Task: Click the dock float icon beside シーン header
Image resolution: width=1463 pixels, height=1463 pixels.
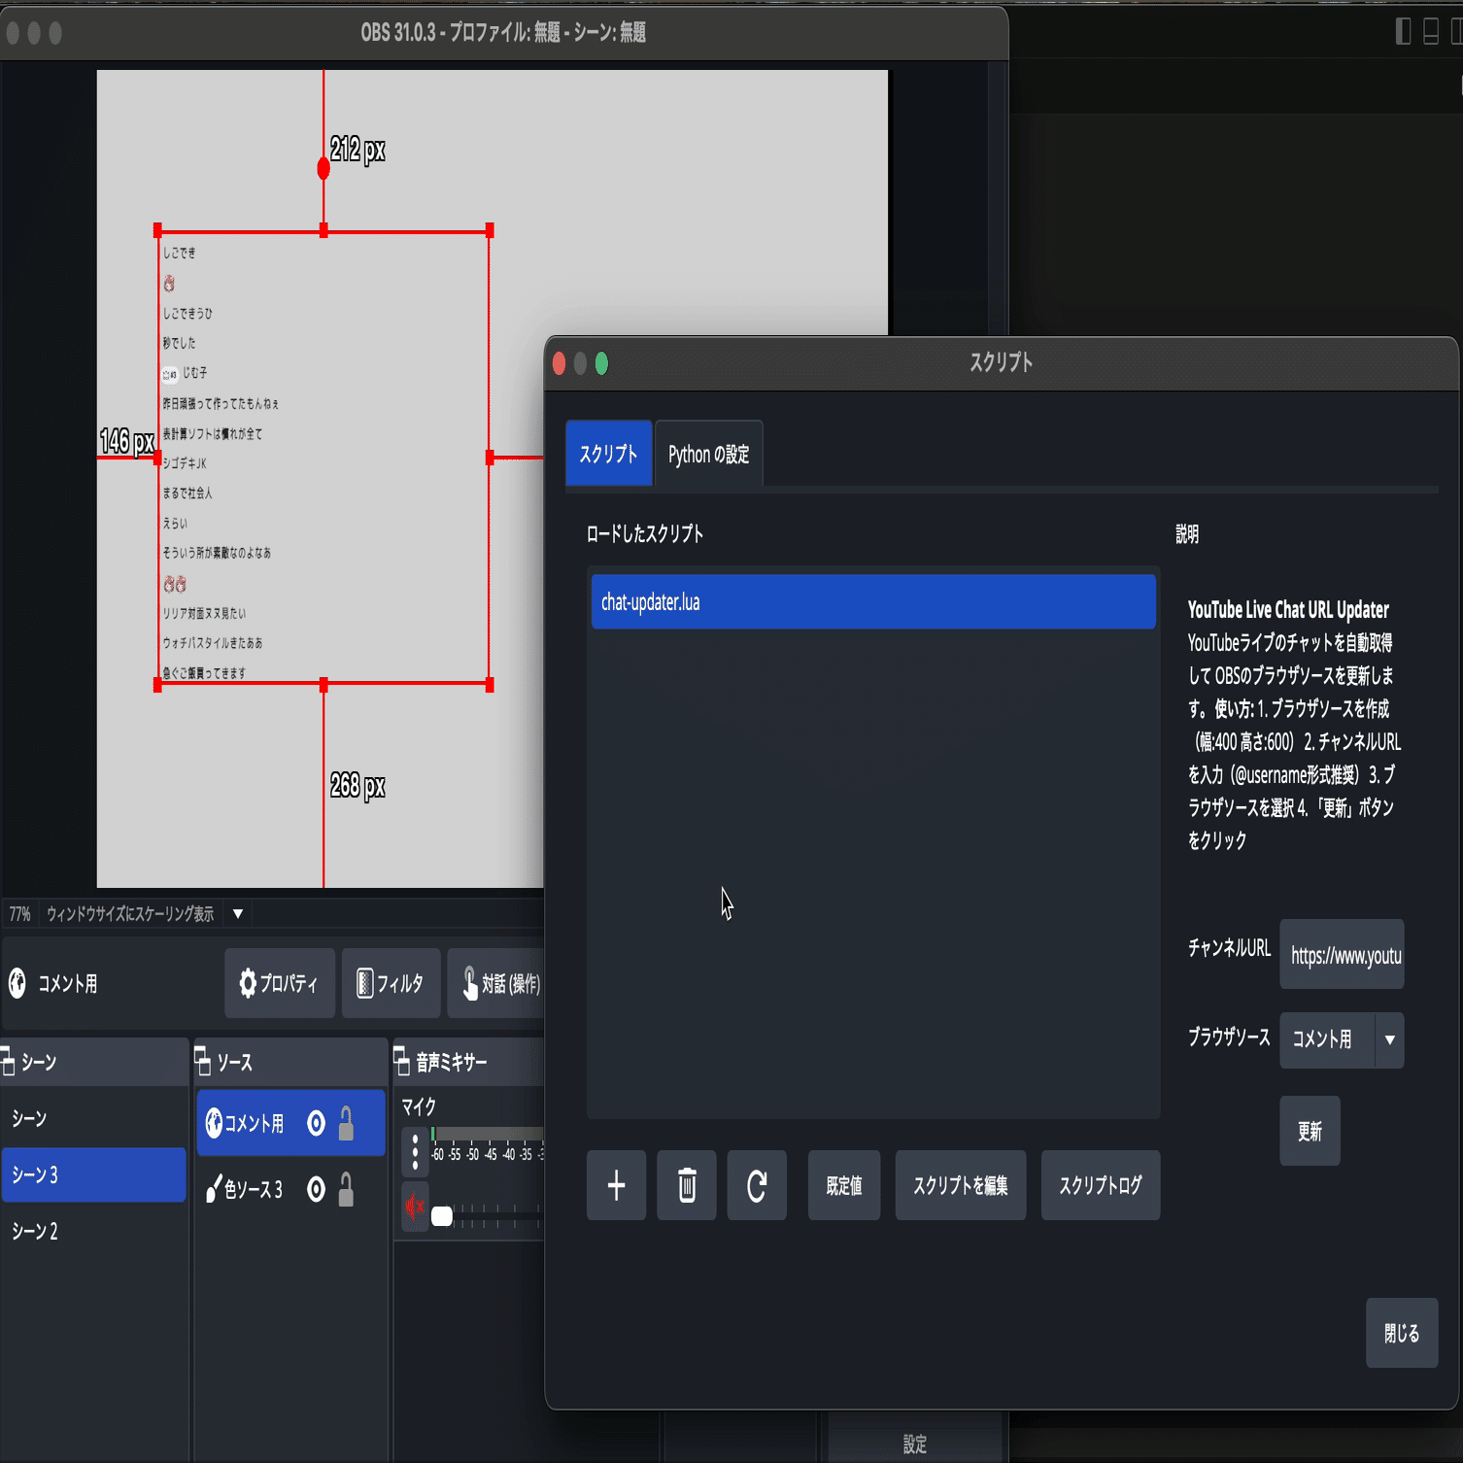Action: [8, 1062]
